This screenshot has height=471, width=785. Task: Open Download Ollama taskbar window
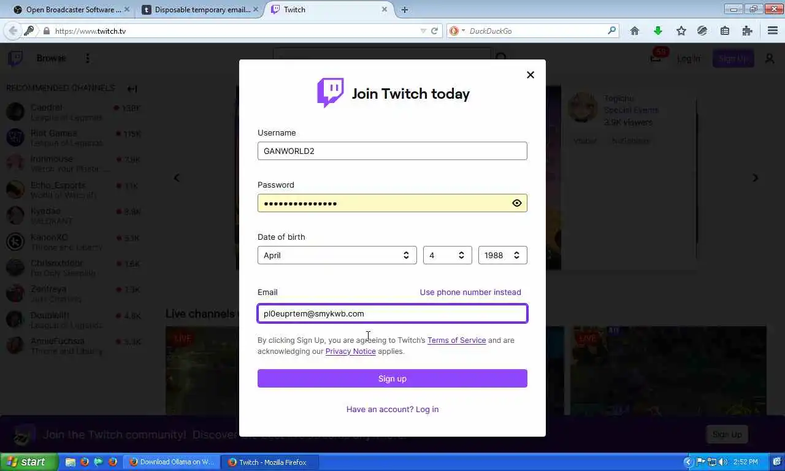pyautogui.click(x=171, y=462)
